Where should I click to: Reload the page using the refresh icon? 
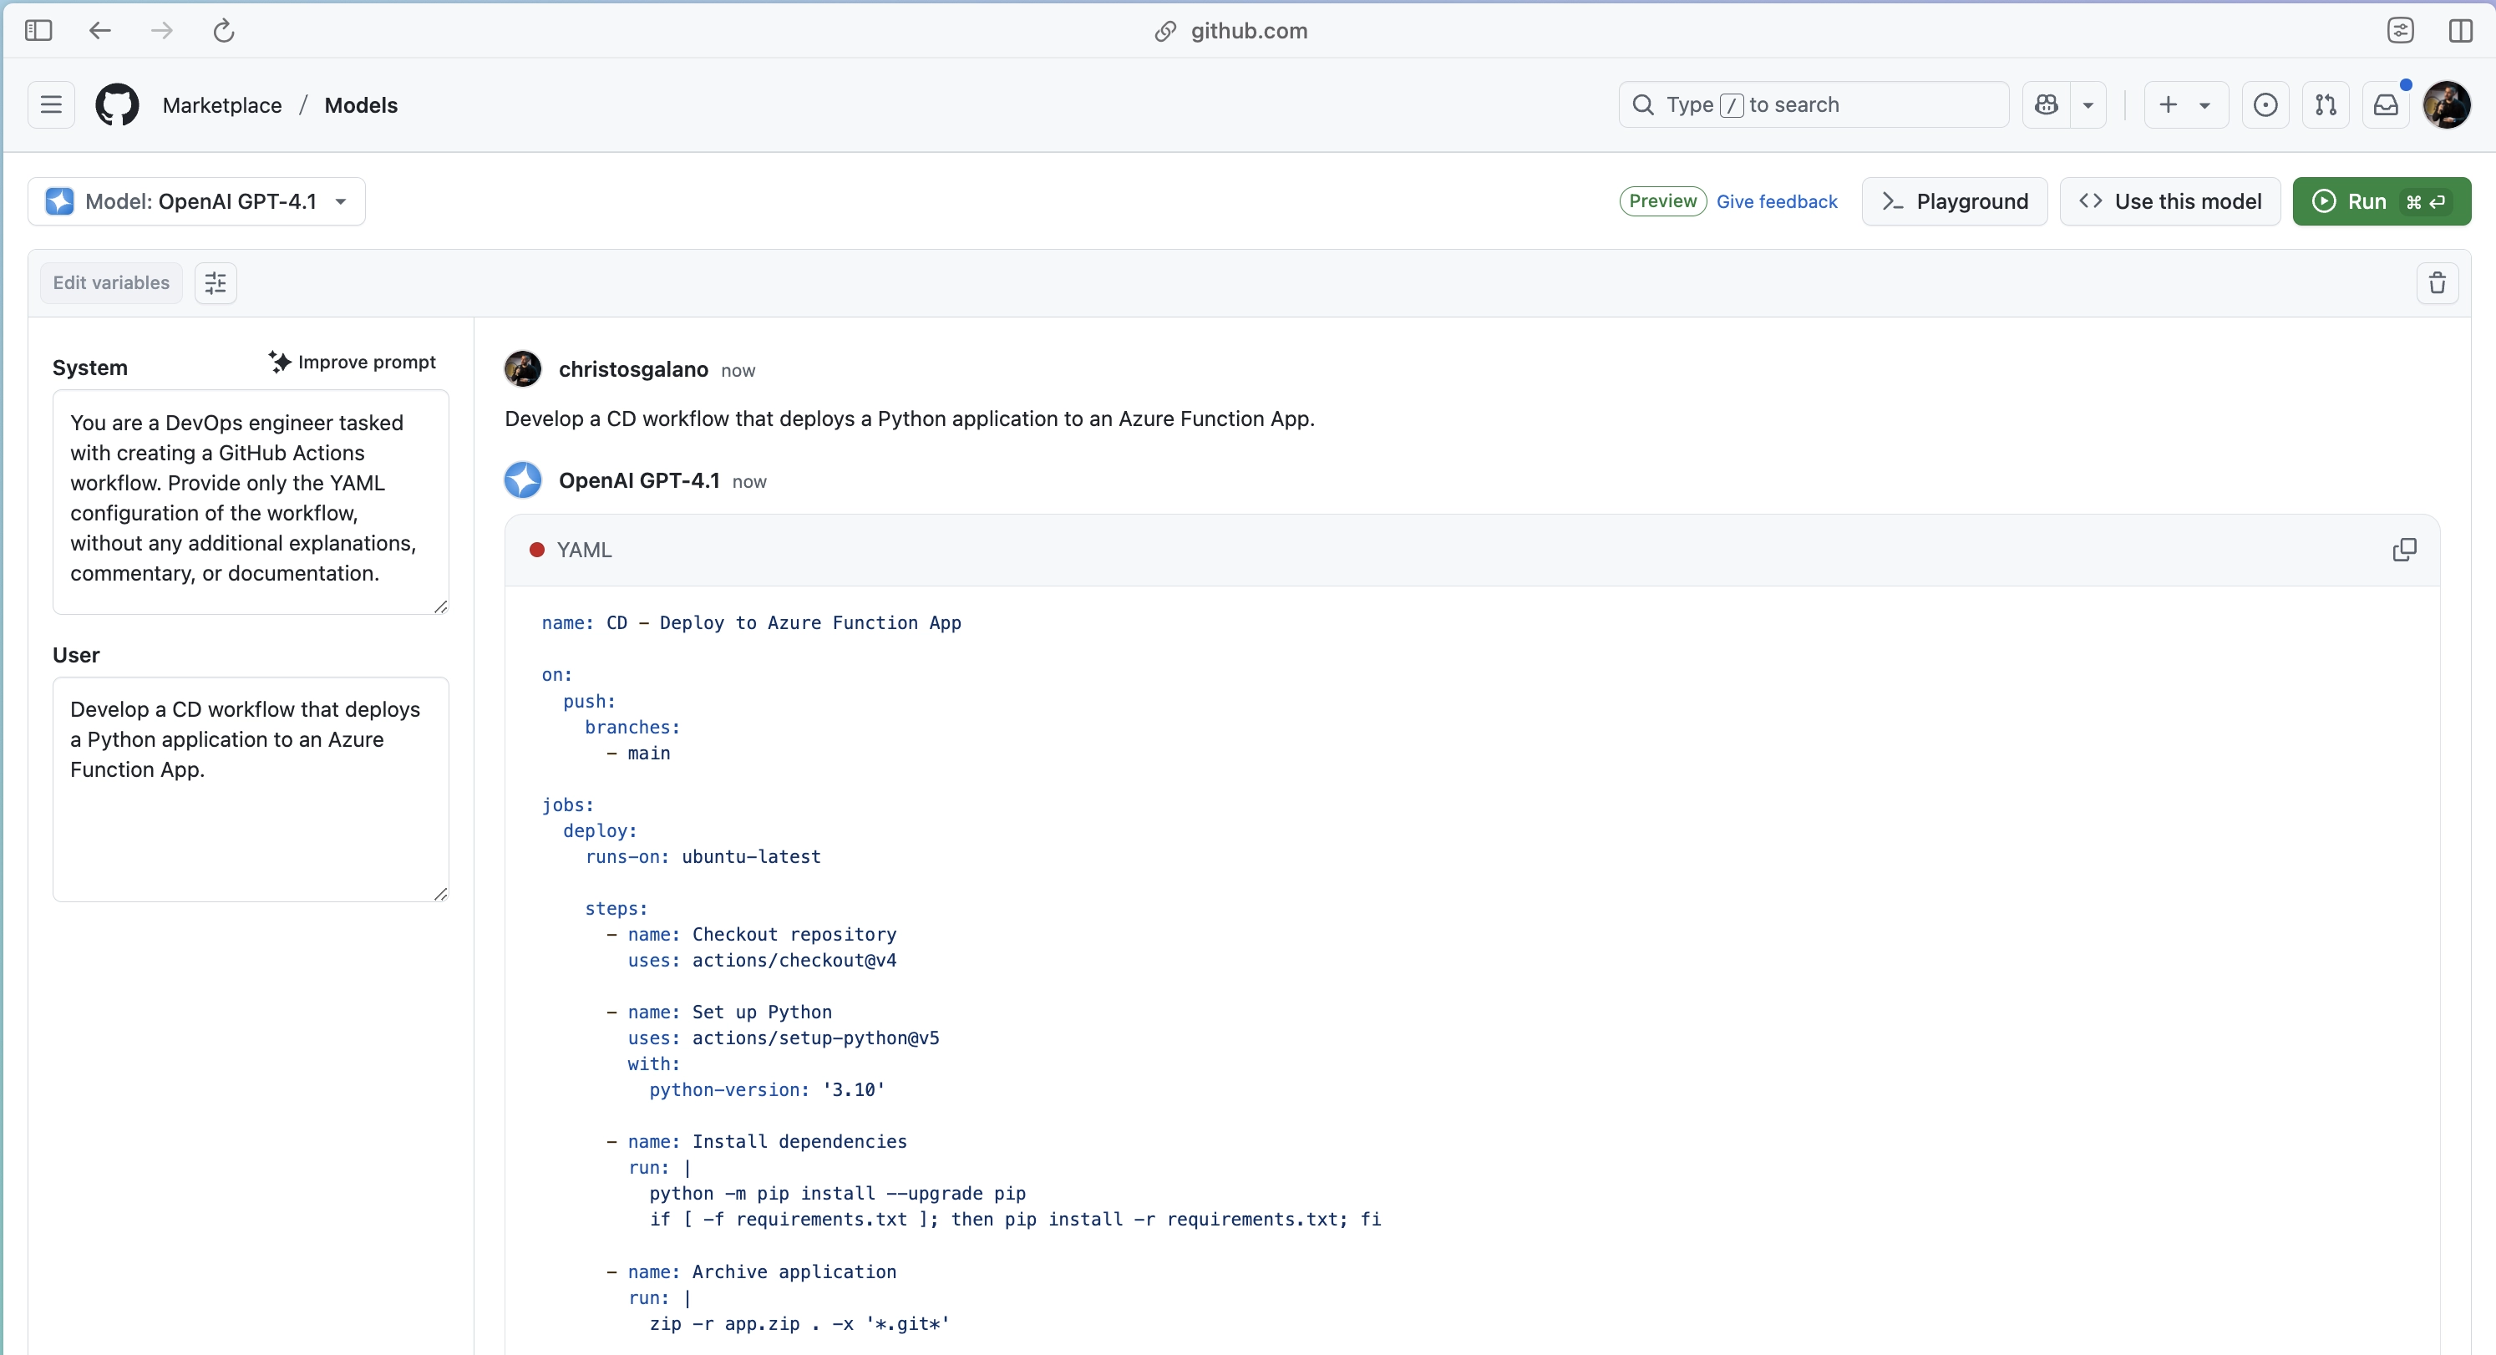pos(224,31)
